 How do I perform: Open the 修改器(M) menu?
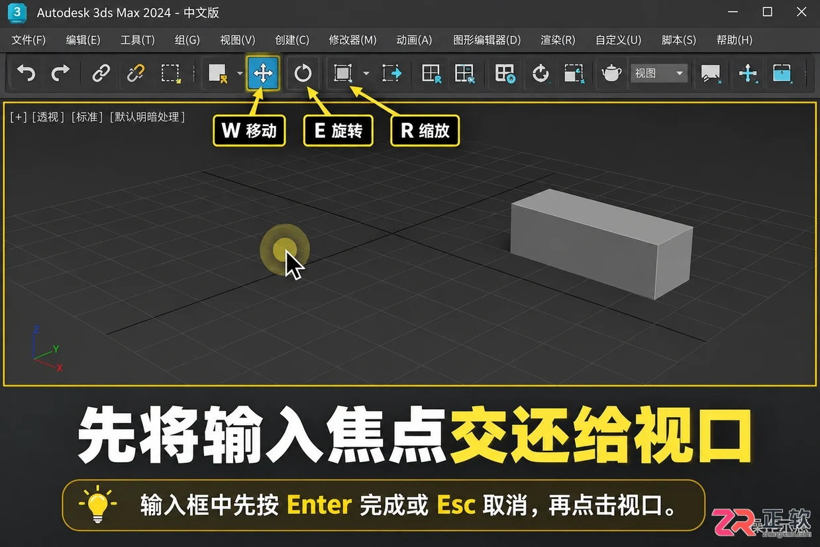tap(353, 40)
